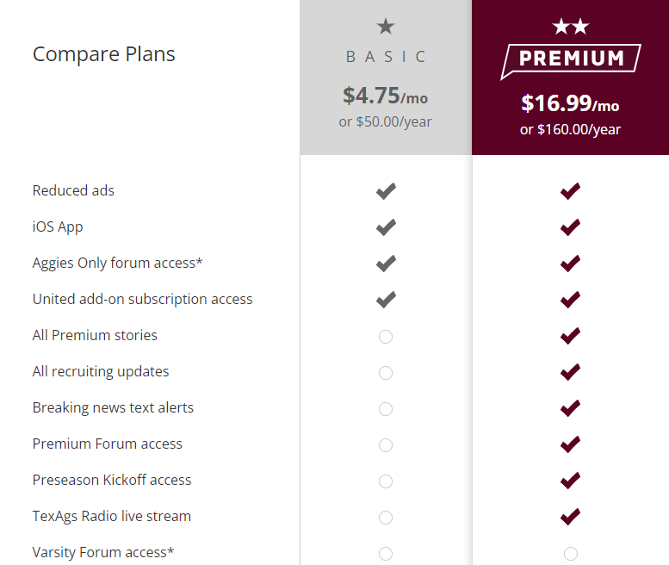Click the Premium $160.00/year option text
Screen dimensions: 669x565
[x=571, y=129]
